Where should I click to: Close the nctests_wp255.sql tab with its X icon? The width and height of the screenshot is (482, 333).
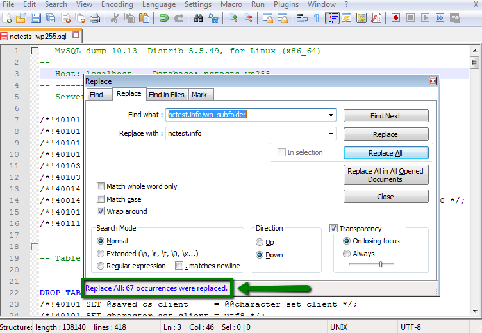coord(76,36)
